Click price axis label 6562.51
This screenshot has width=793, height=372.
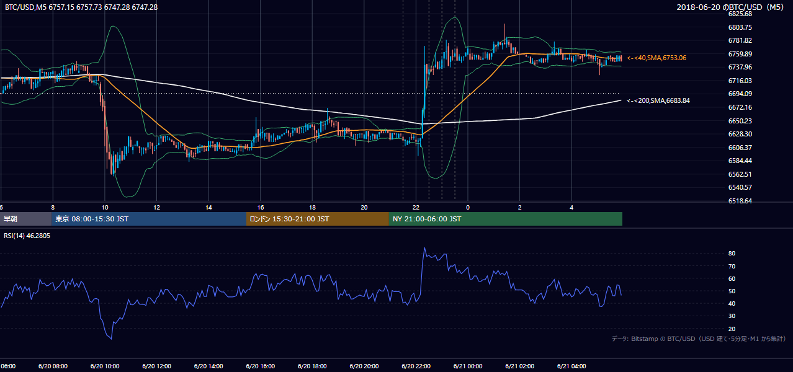(x=740, y=174)
